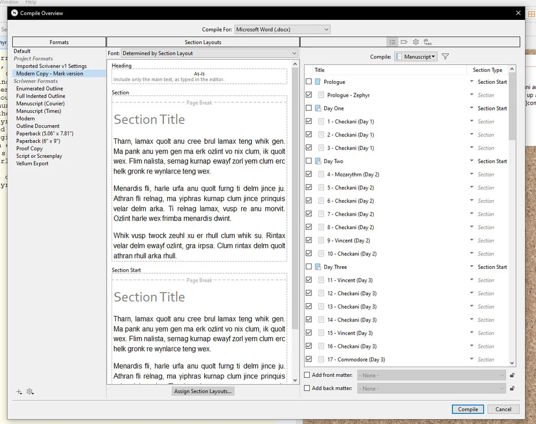Select Imported Scrivener v1 Settings format
The height and width of the screenshot is (424, 536).
(x=51, y=66)
